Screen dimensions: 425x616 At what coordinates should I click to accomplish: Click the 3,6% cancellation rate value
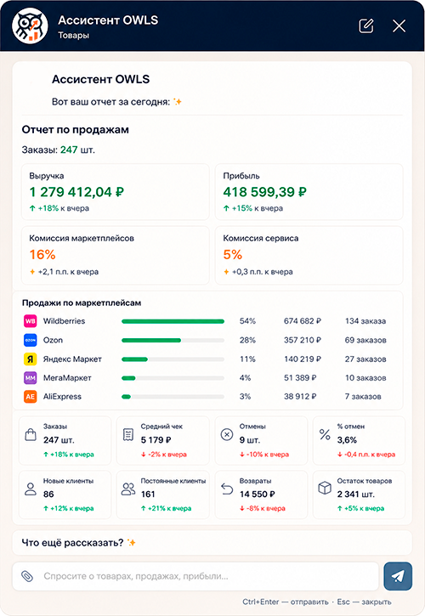tap(347, 440)
